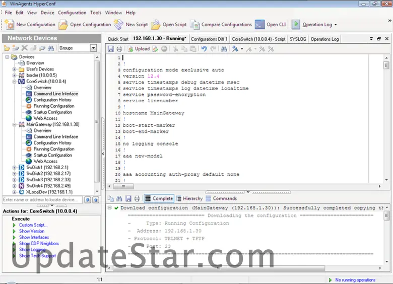The height and width of the screenshot is (284, 393).
Task: Click the Open Script folder icon
Action: click(x=156, y=25)
